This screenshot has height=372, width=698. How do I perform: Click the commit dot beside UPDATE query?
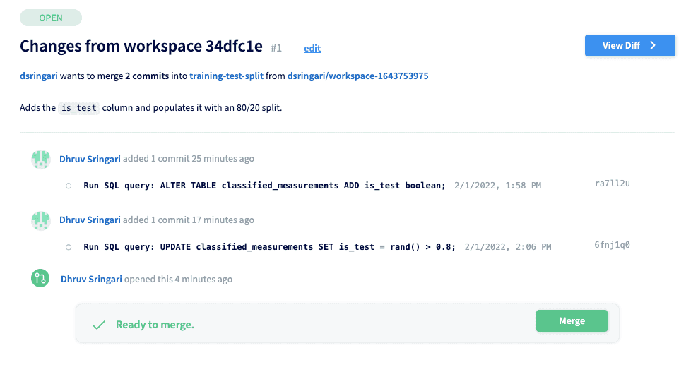[69, 247]
